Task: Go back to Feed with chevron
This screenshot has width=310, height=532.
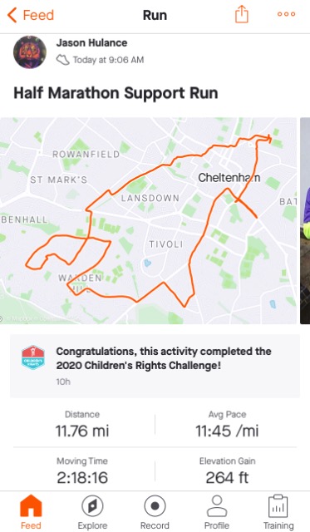Action: pyautogui.click(x=31, y=15)
